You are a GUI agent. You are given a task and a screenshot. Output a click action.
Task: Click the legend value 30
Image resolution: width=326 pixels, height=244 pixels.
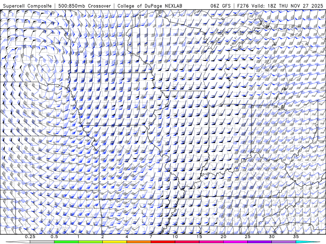(271, 237)
